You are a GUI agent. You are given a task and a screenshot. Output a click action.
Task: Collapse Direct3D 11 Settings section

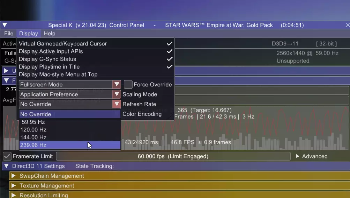pos(6,166)
